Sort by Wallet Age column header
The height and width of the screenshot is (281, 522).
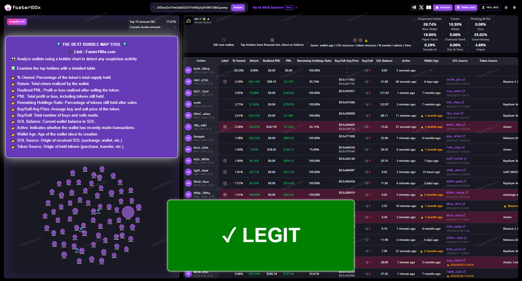coord(431,60)
